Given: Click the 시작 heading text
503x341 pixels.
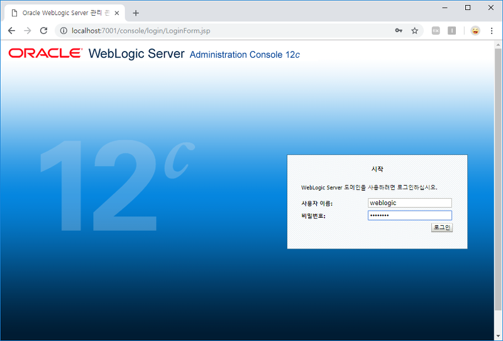Looking at the screenshot, I should click(x=377, y=169).
